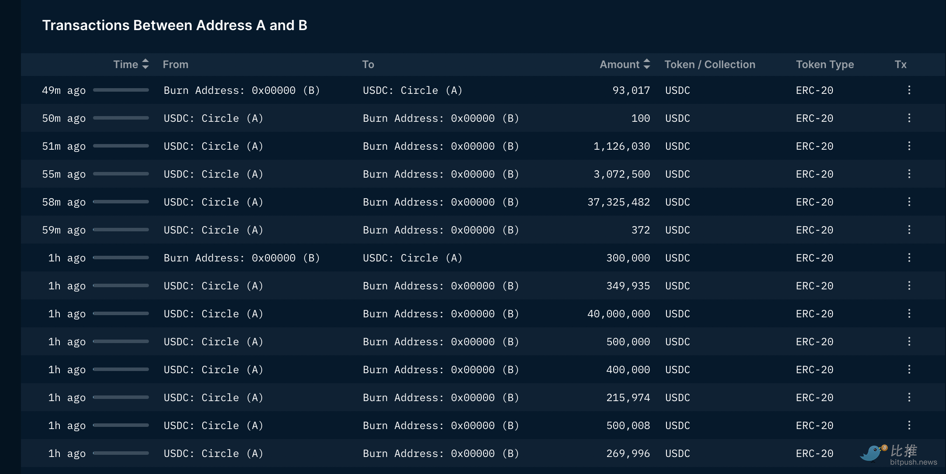Click the 269,996 amount cell
The image size is (946, 474).
tap(628, 453)
